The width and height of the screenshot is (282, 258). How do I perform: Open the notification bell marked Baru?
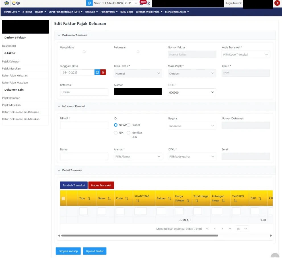pyautogui.click(x=142, y=3)
